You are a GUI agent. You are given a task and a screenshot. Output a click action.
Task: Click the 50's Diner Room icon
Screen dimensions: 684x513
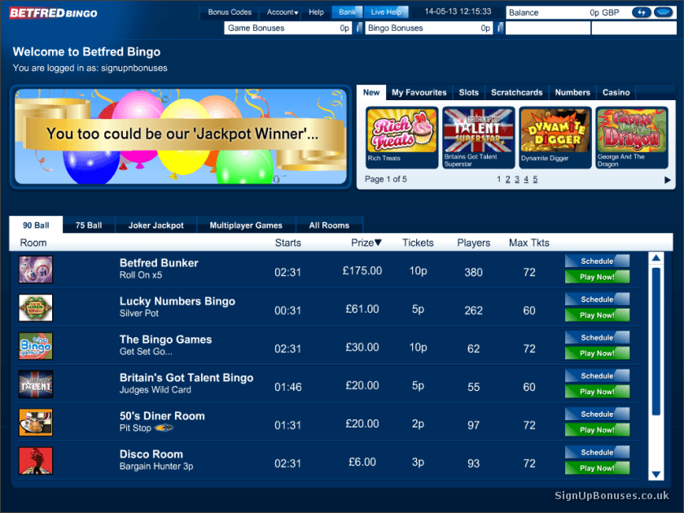[36, 423]
